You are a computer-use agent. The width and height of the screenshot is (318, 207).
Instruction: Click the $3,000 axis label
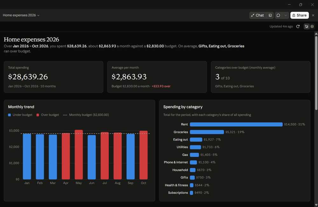(x=14, y=131)
